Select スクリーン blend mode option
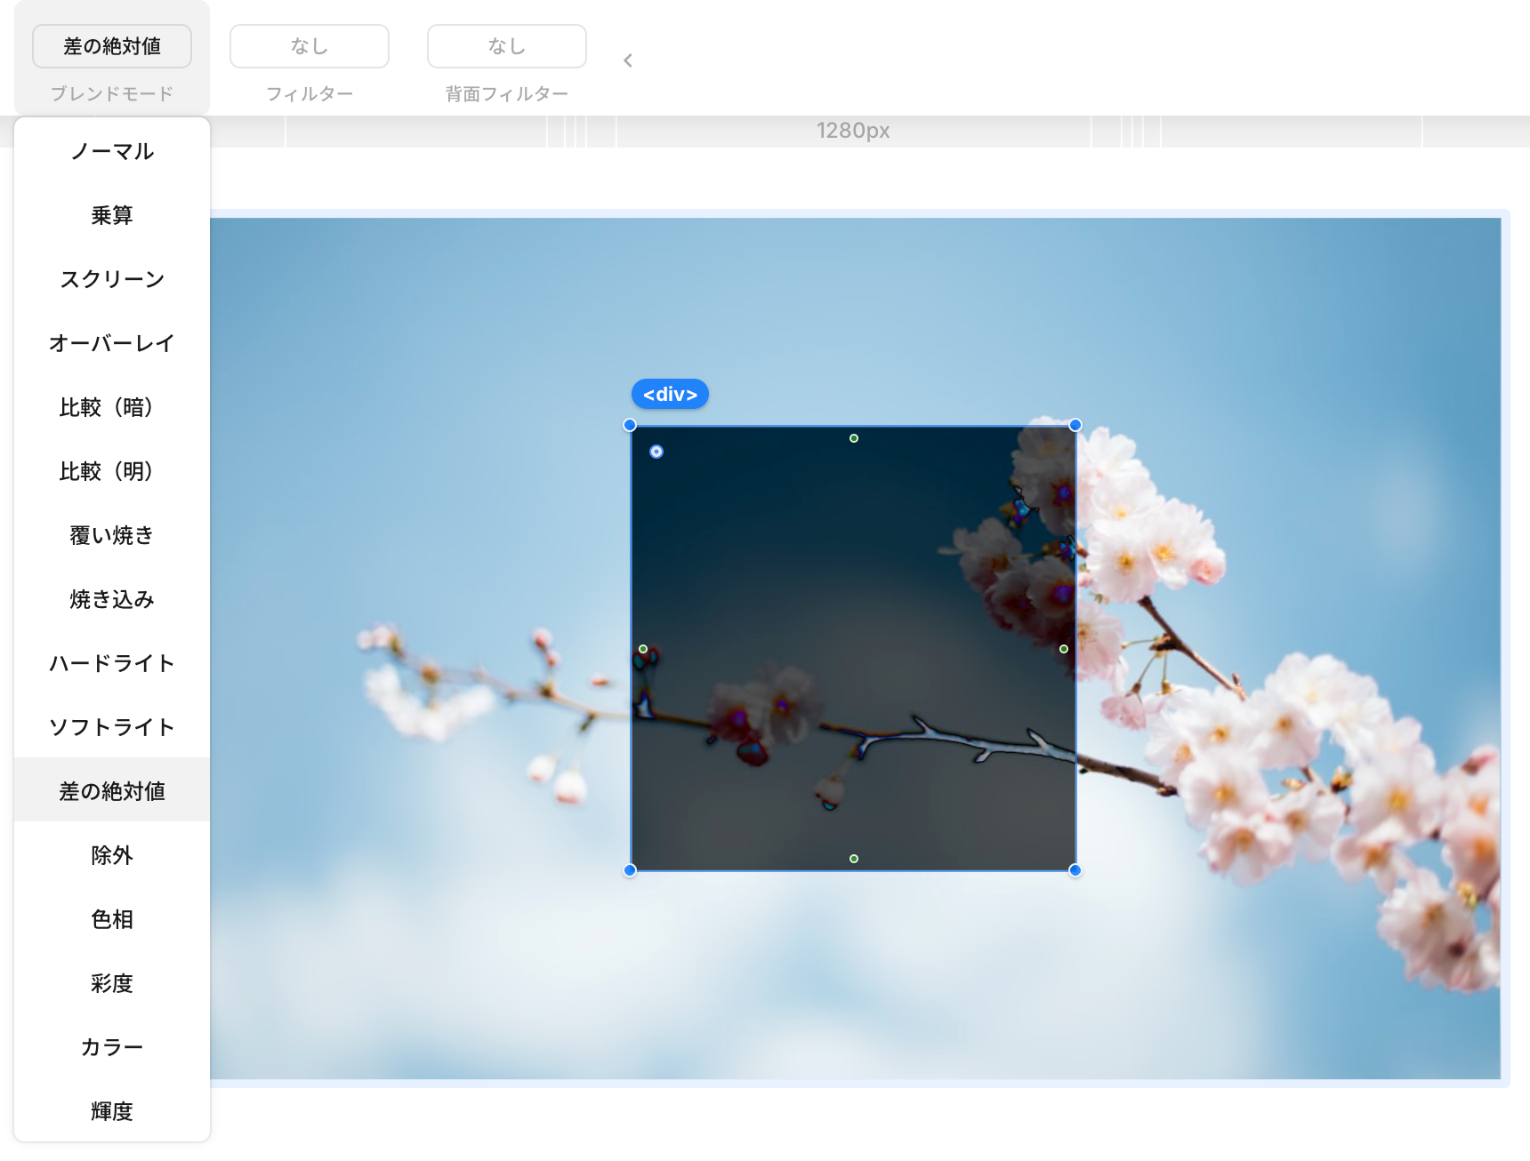The width and height of the screenshot is (1530, 1161). [x=112, y=279]
